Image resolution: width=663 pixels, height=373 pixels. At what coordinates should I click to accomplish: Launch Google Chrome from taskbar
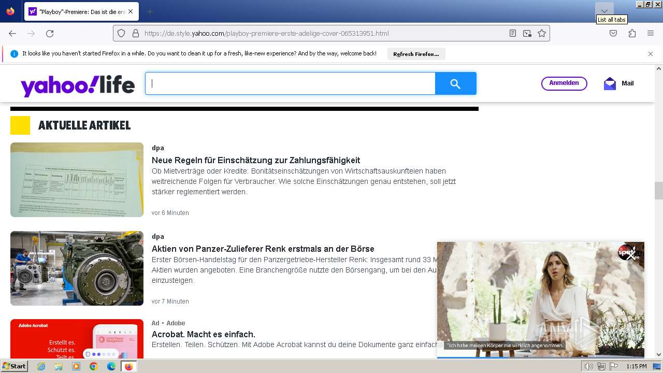point(94,366)
